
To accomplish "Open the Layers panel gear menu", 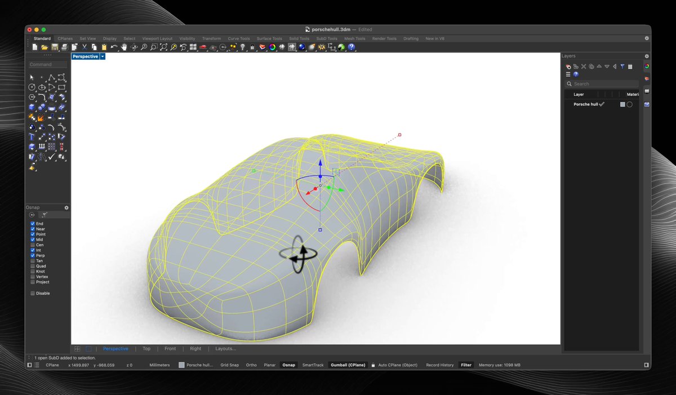I will 647,56.
